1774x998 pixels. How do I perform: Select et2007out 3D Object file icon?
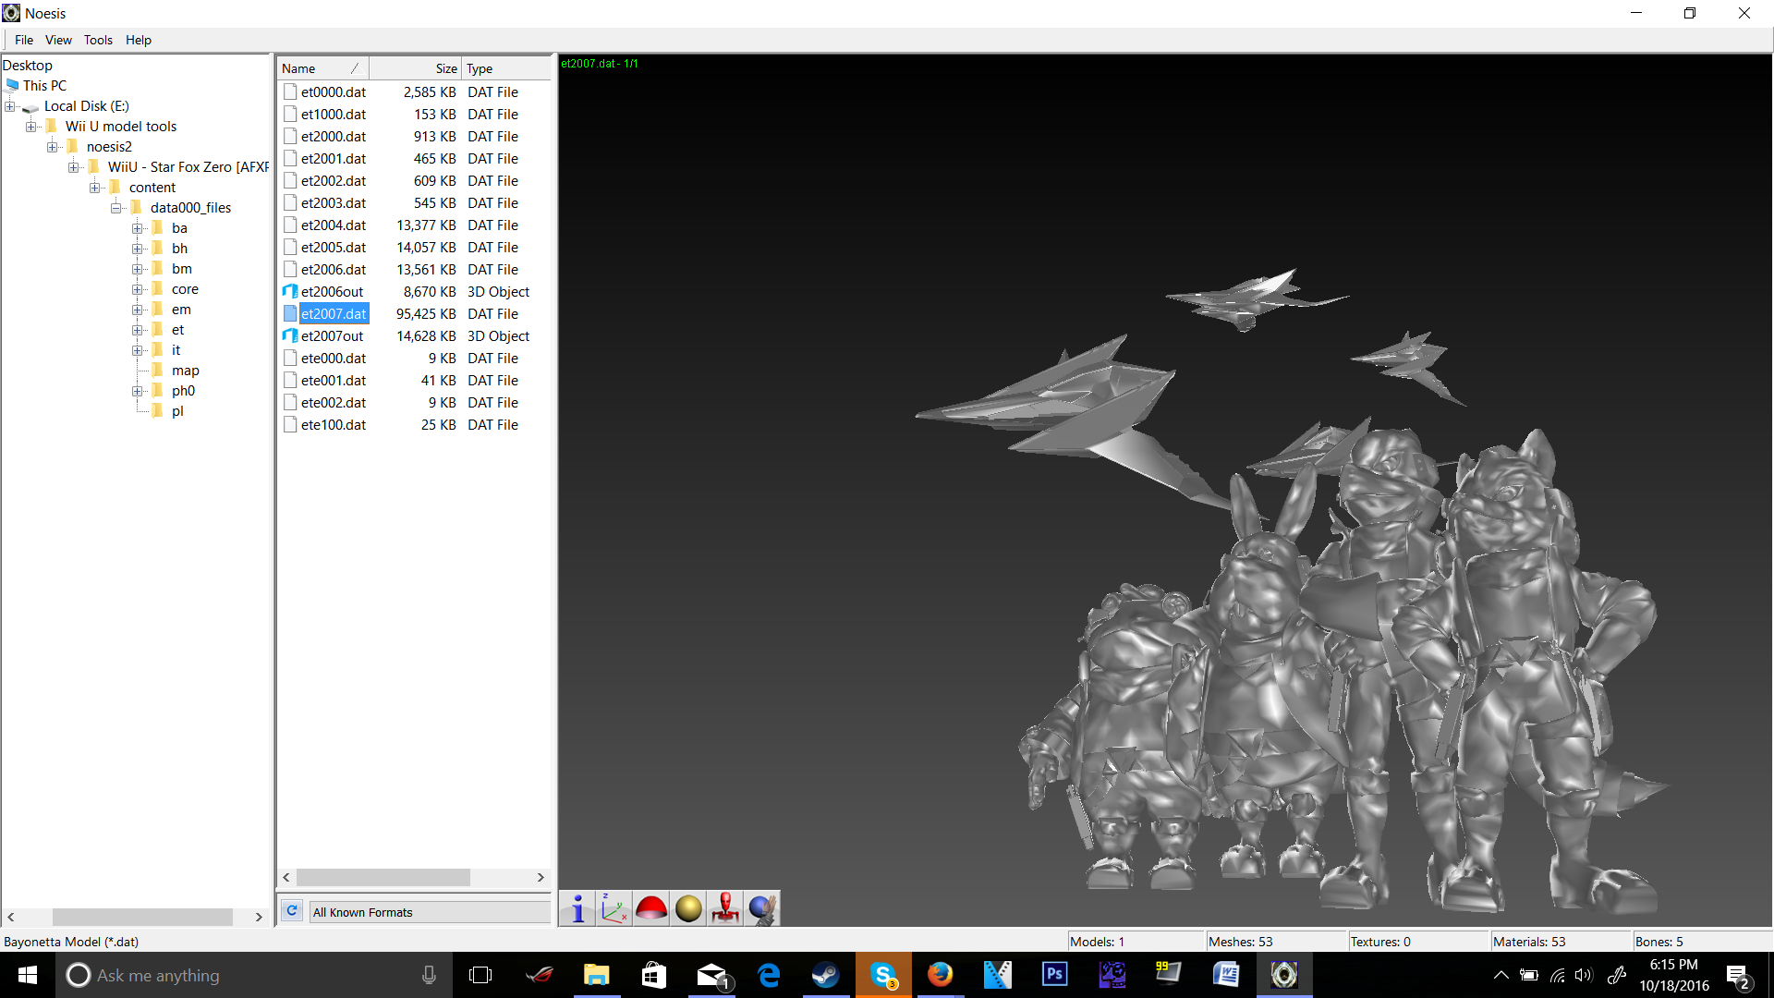[290, 335]
